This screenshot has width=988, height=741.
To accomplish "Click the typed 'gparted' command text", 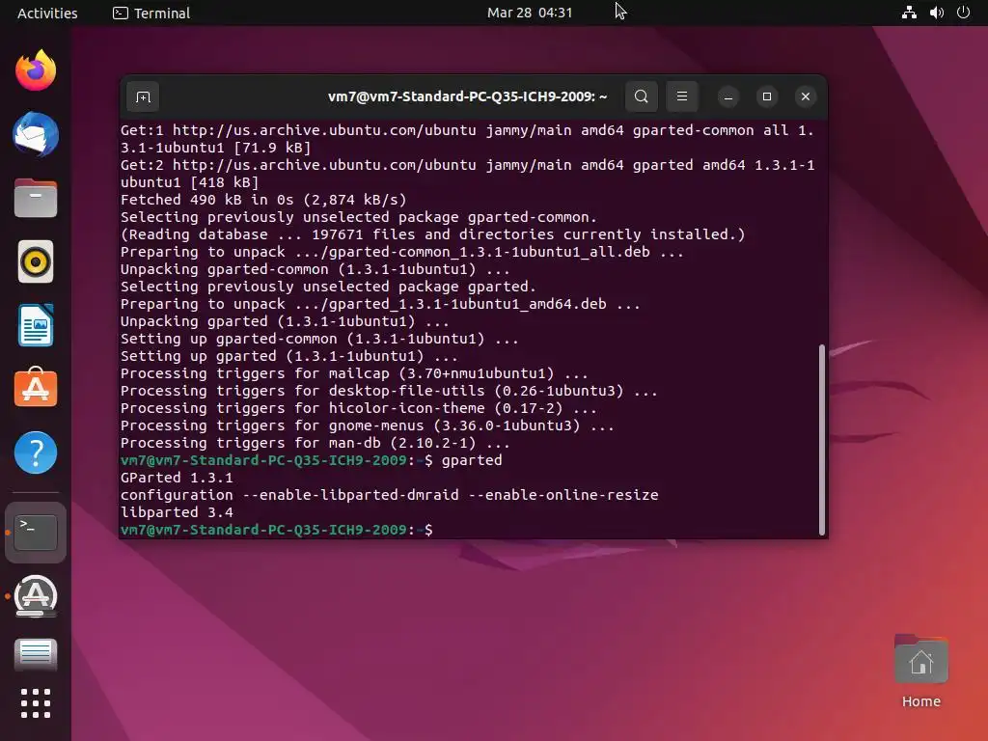I will [472, 460].
